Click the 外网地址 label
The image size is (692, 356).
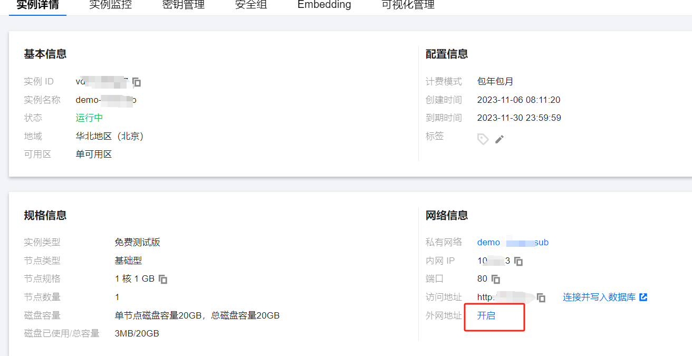point(444,315)
